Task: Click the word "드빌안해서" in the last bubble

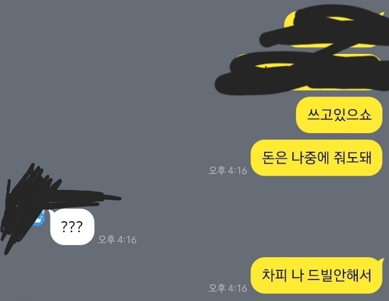Action: [339, 275]
